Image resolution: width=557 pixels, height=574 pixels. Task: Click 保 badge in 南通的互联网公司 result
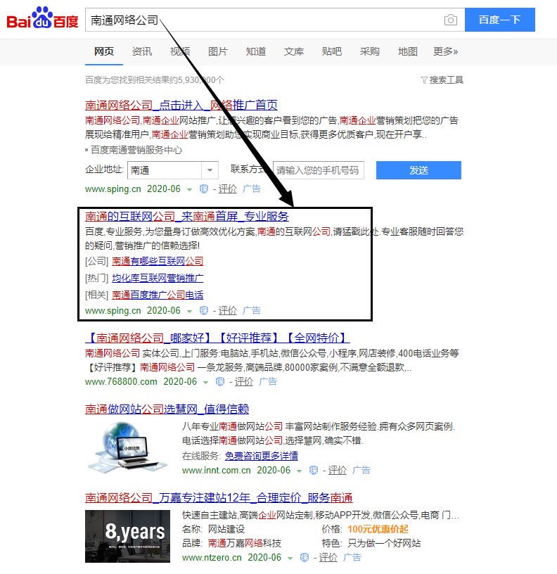tap(204, 311)
